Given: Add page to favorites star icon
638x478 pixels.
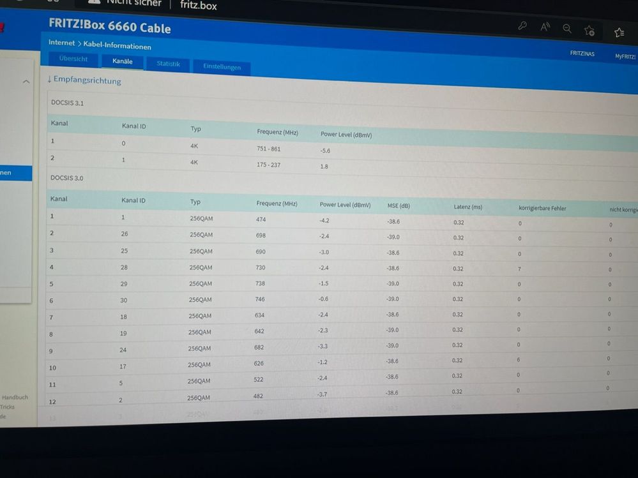Looking at the screenshot, I should pos(589,31).
